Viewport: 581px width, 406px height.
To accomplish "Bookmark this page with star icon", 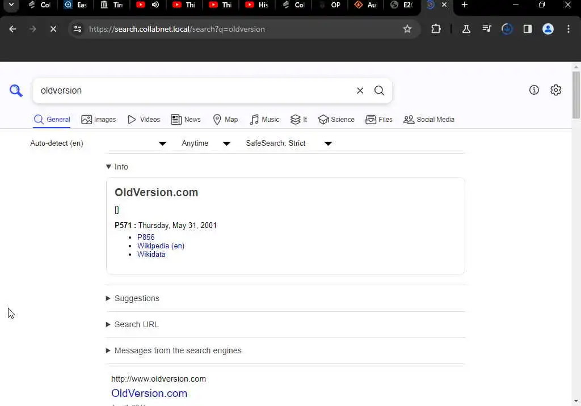I will (x=407, y=29).
